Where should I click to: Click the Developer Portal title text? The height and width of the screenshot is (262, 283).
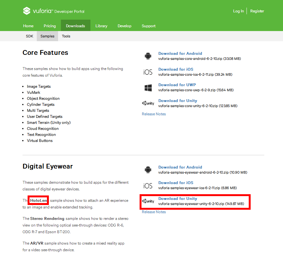click(69, 11)
